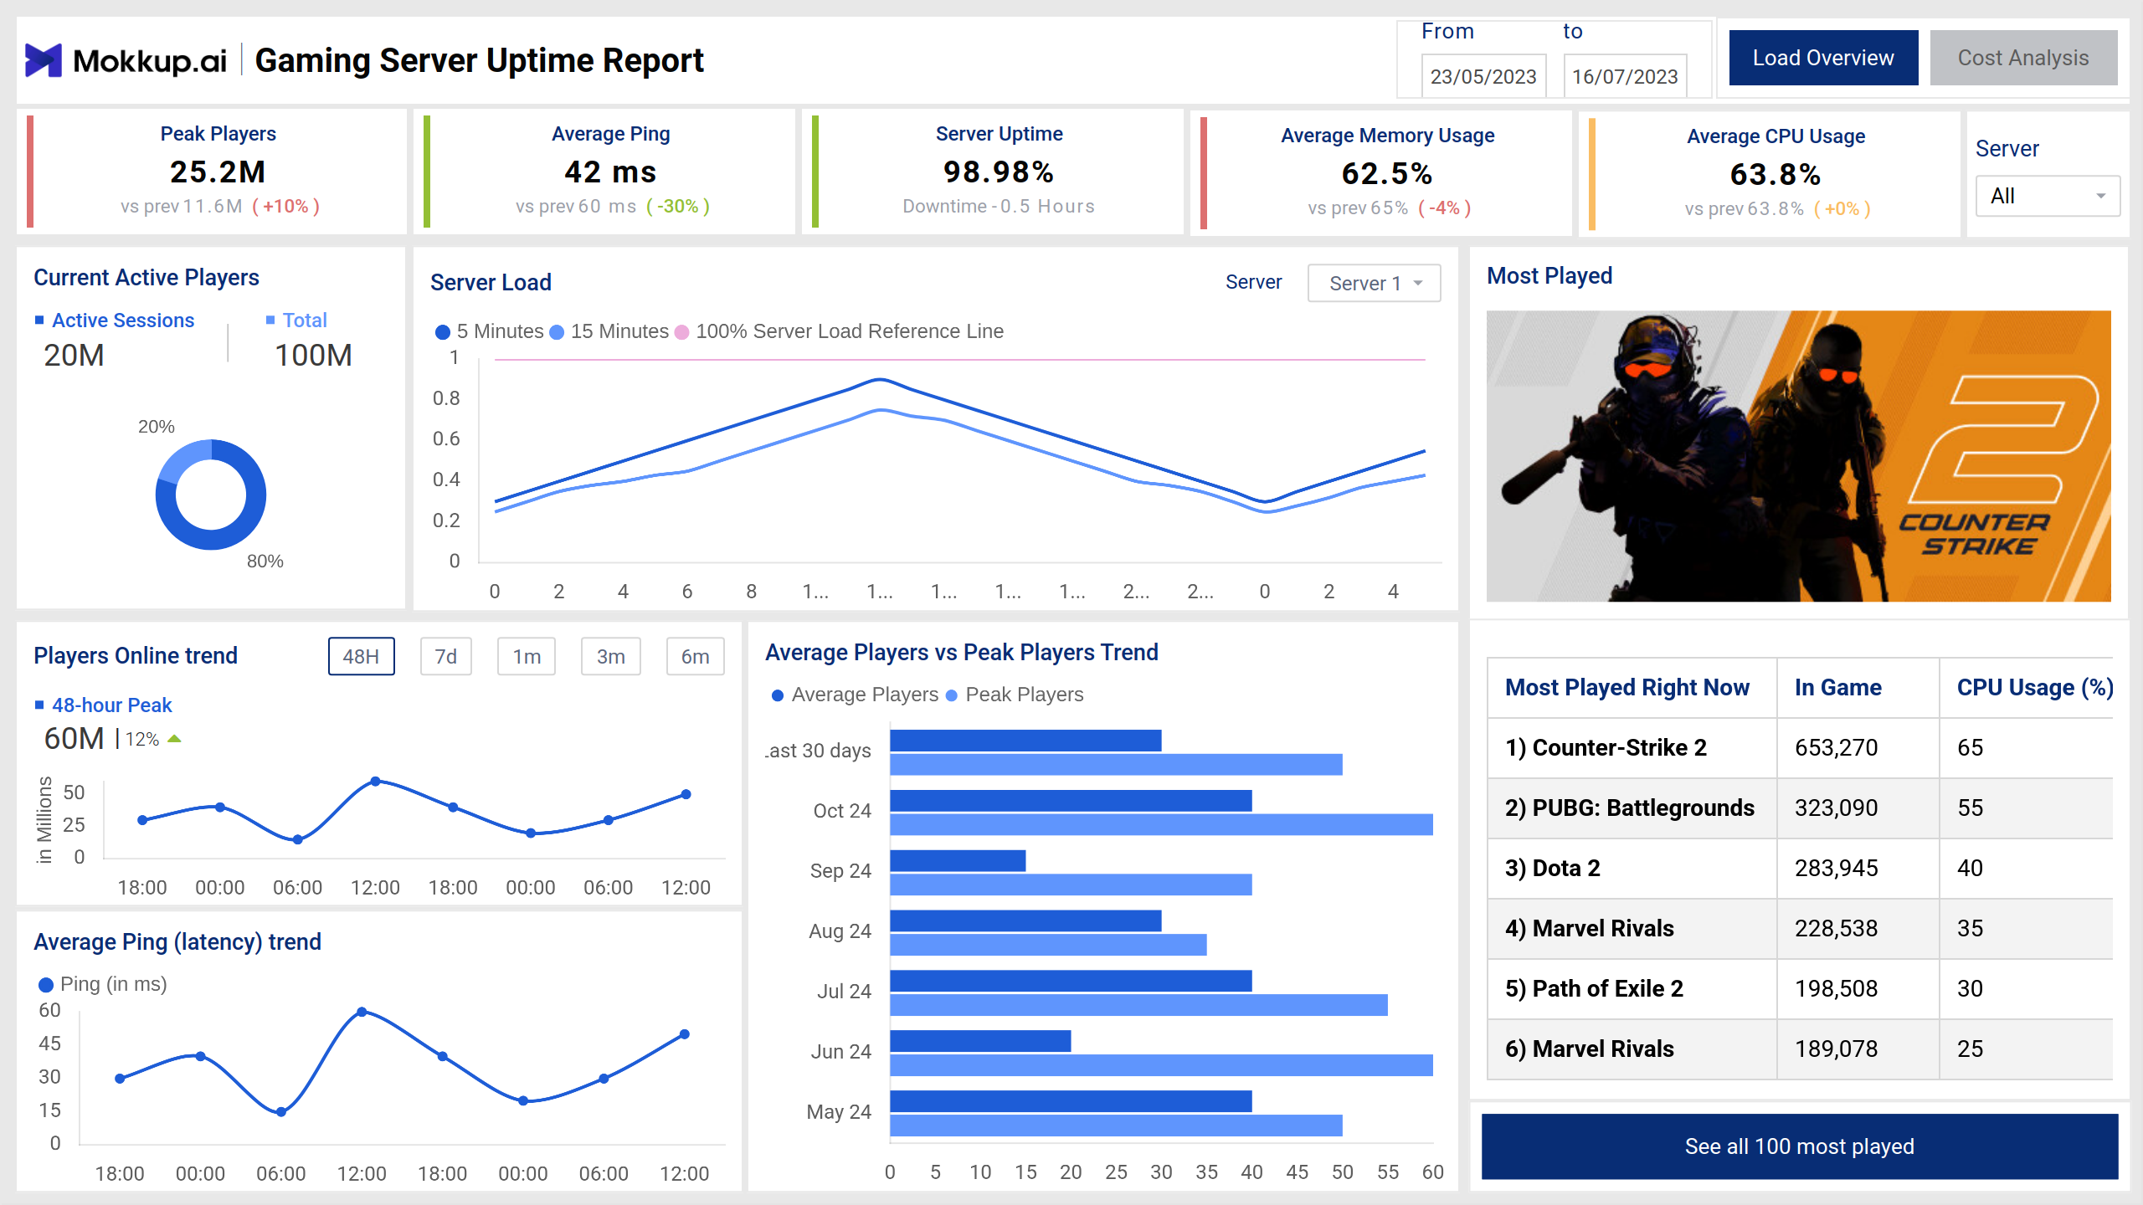Click the May 24 average players bar

(1071, 1102)
